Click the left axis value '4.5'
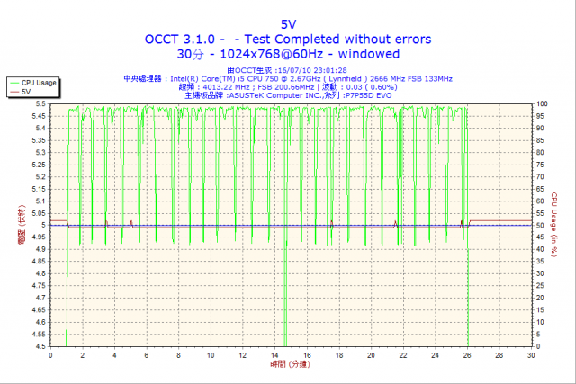This screenshot has width=576, height=384. [x=40, y=346]
